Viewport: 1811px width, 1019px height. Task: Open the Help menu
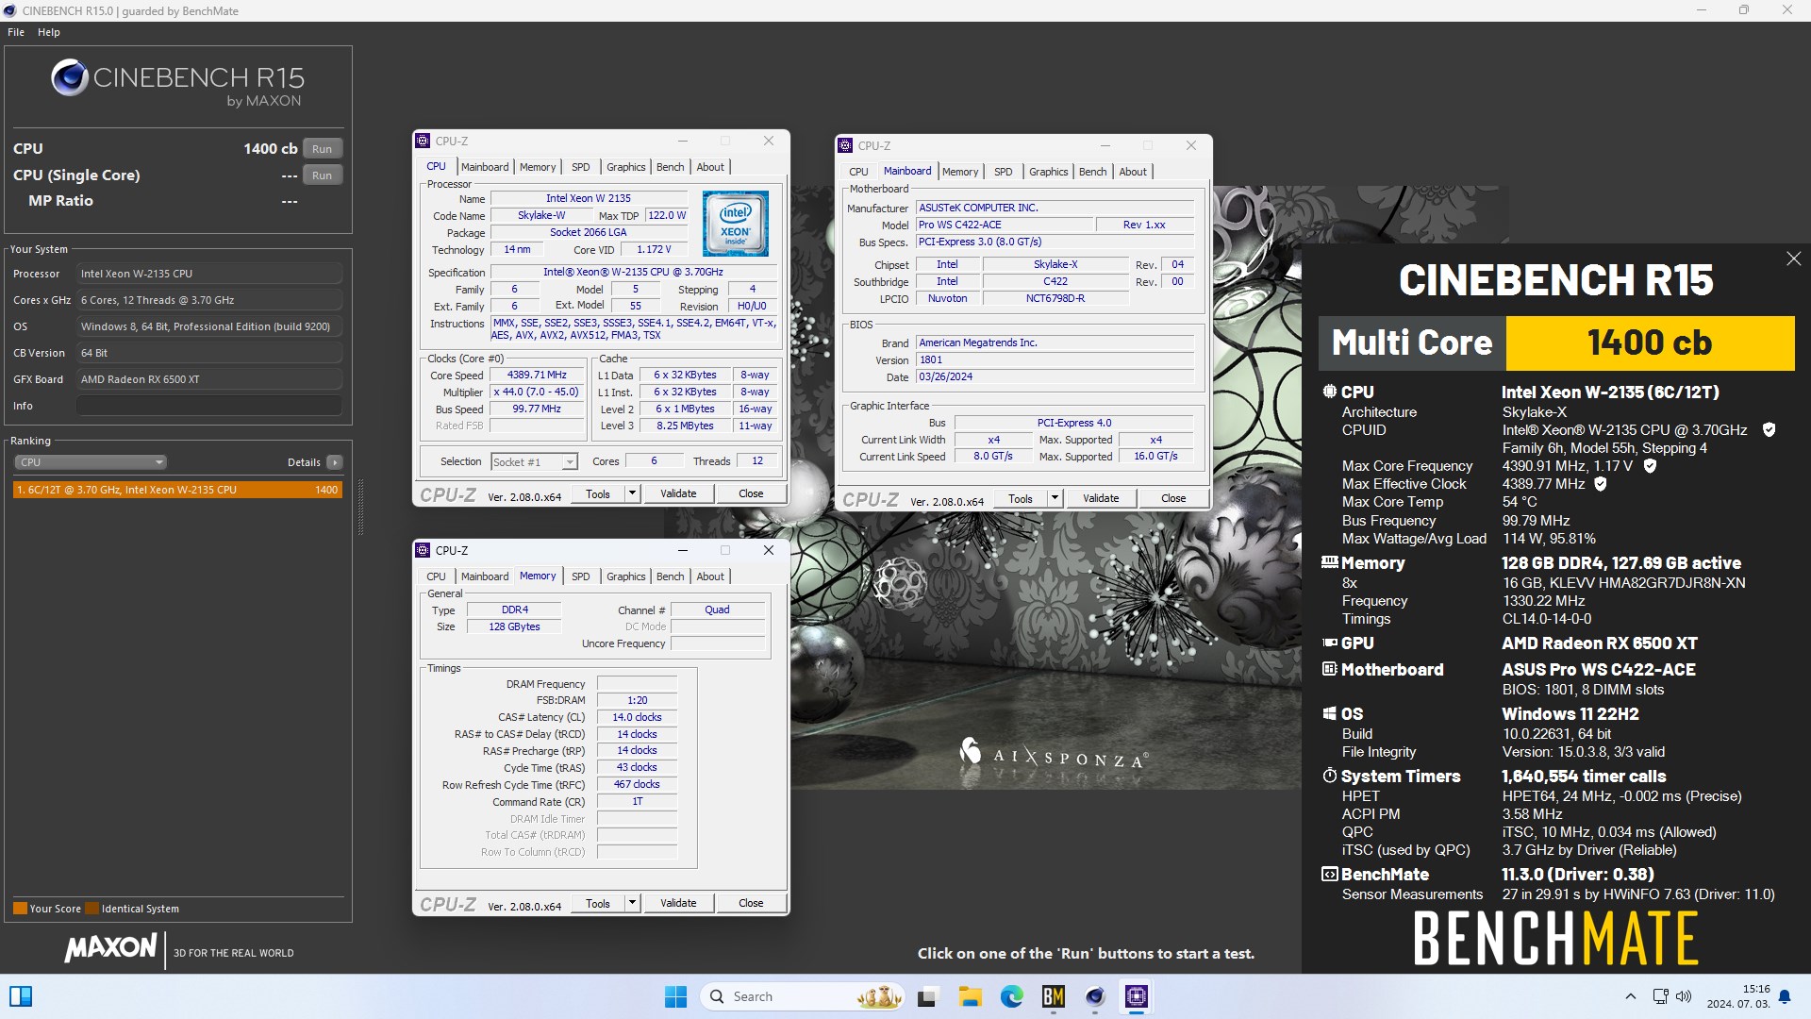[x=49, y=32]
